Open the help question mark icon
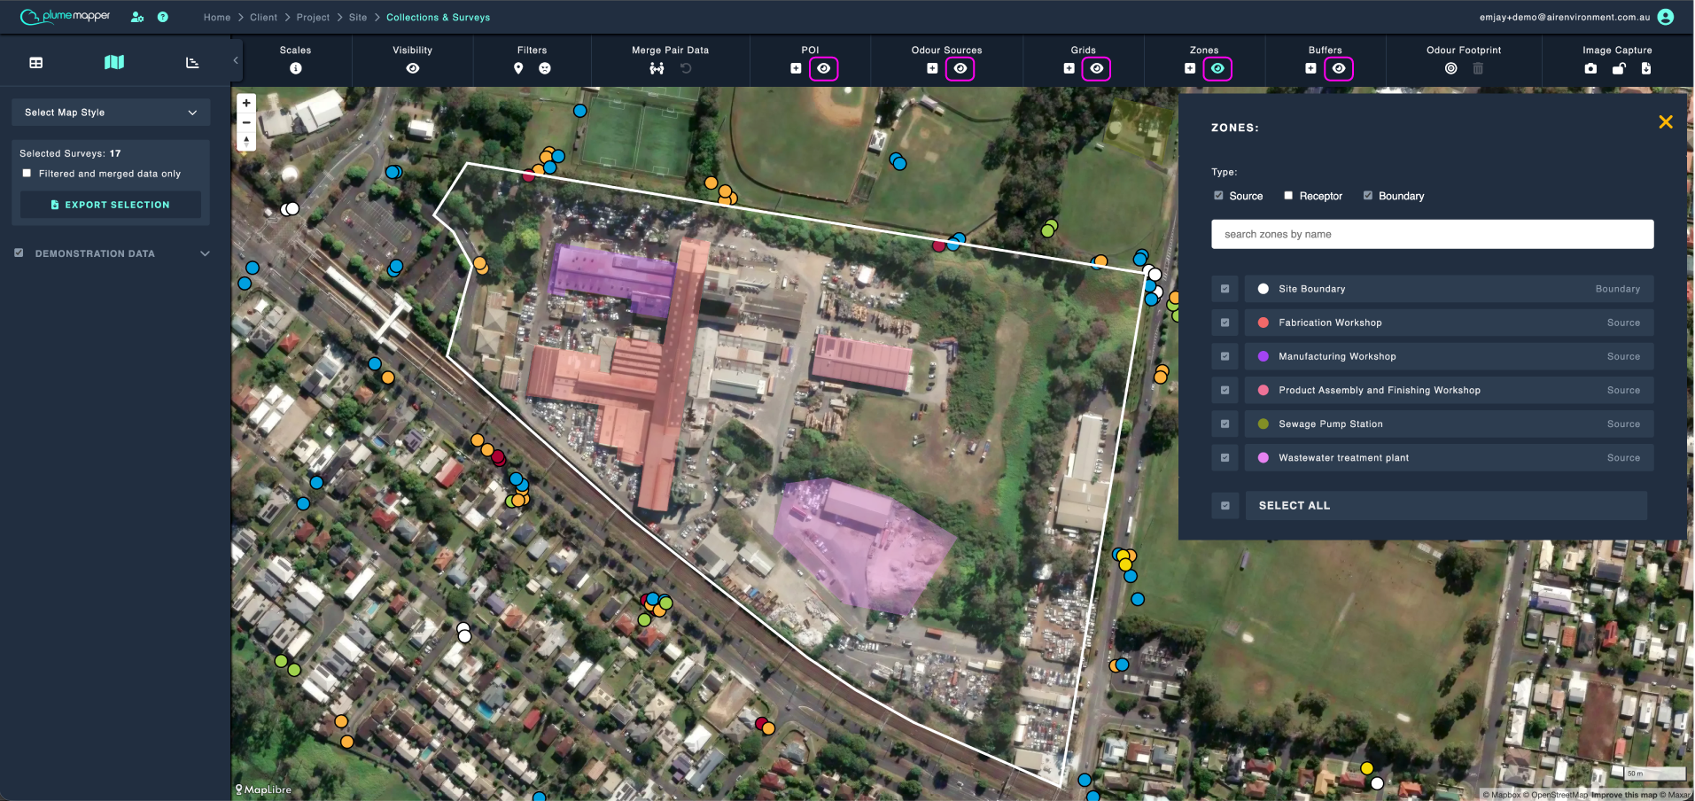This screenshot has height=801, width=1695. pos(163,17)
